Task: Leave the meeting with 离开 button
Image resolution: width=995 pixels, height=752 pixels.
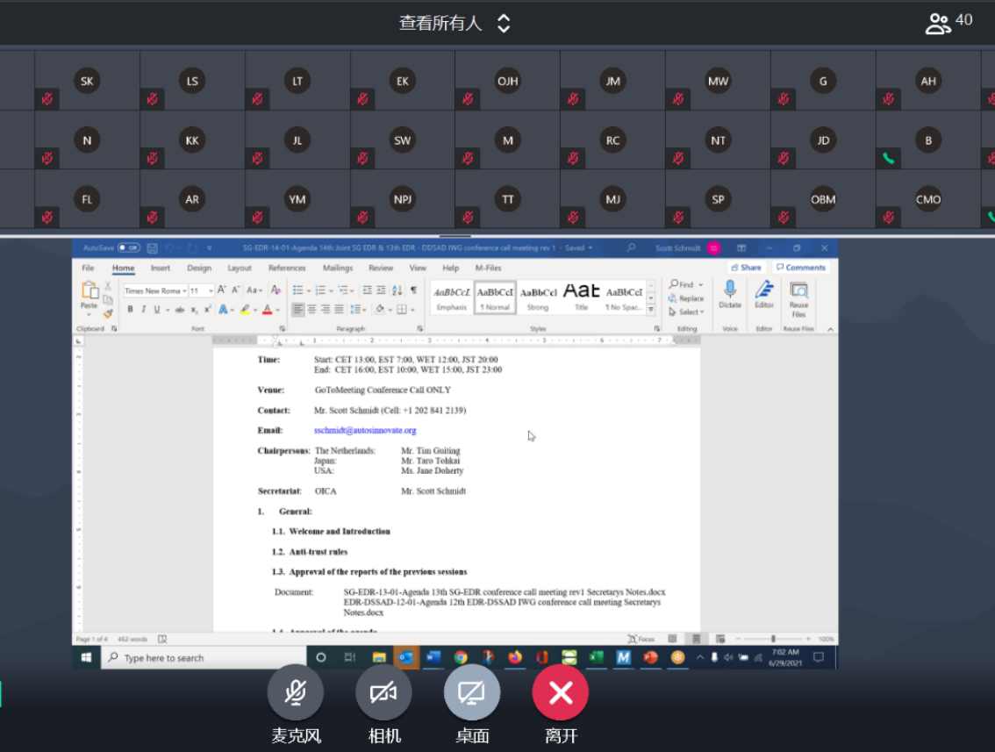Action: (x=560, y=693)
